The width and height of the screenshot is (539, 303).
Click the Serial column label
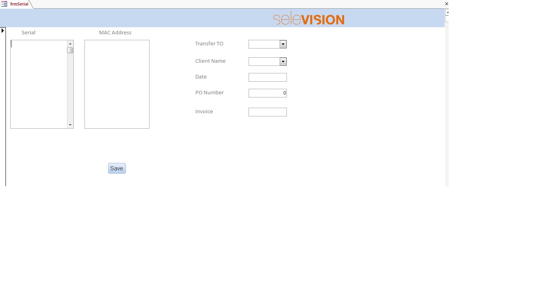coord(28,33)
